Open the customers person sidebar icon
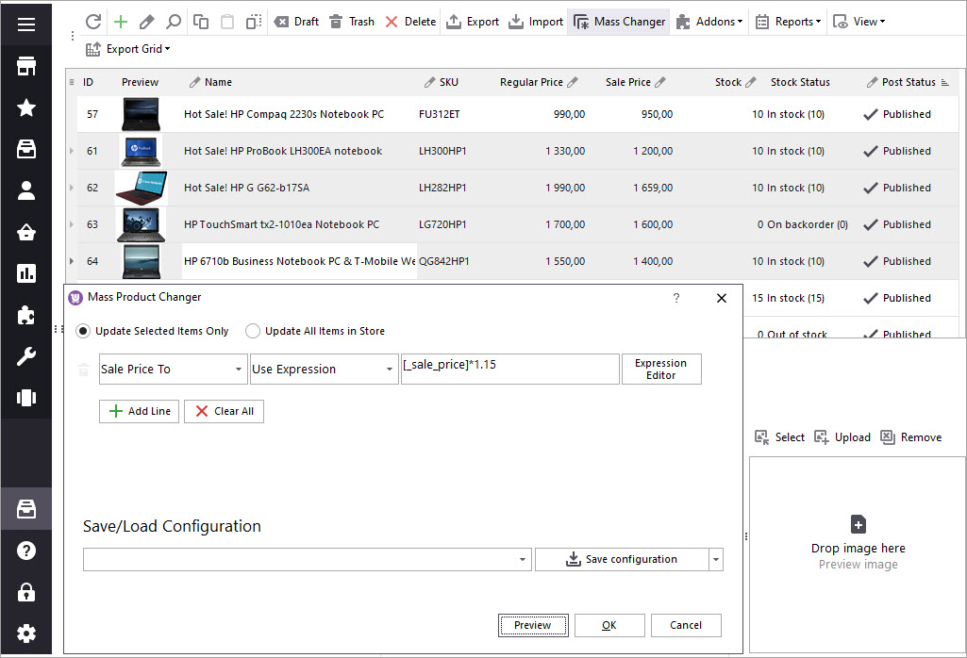Screen dimensions: 967x658 26,190
